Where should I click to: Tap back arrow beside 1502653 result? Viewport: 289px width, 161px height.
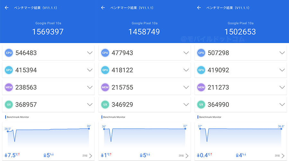199,8
